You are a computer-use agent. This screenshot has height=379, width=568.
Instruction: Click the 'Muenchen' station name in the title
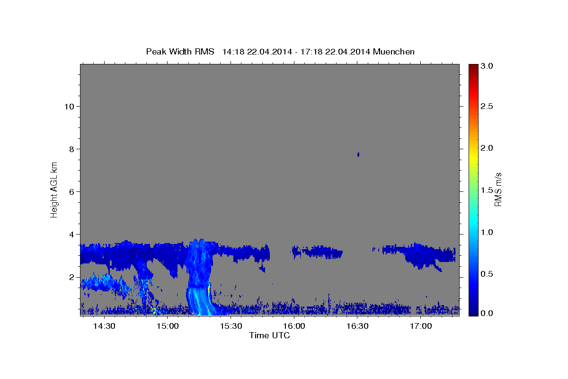click(x=394, y=52)
